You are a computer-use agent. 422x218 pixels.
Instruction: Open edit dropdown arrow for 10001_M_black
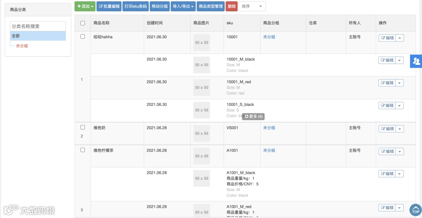[x=400, y=60]
